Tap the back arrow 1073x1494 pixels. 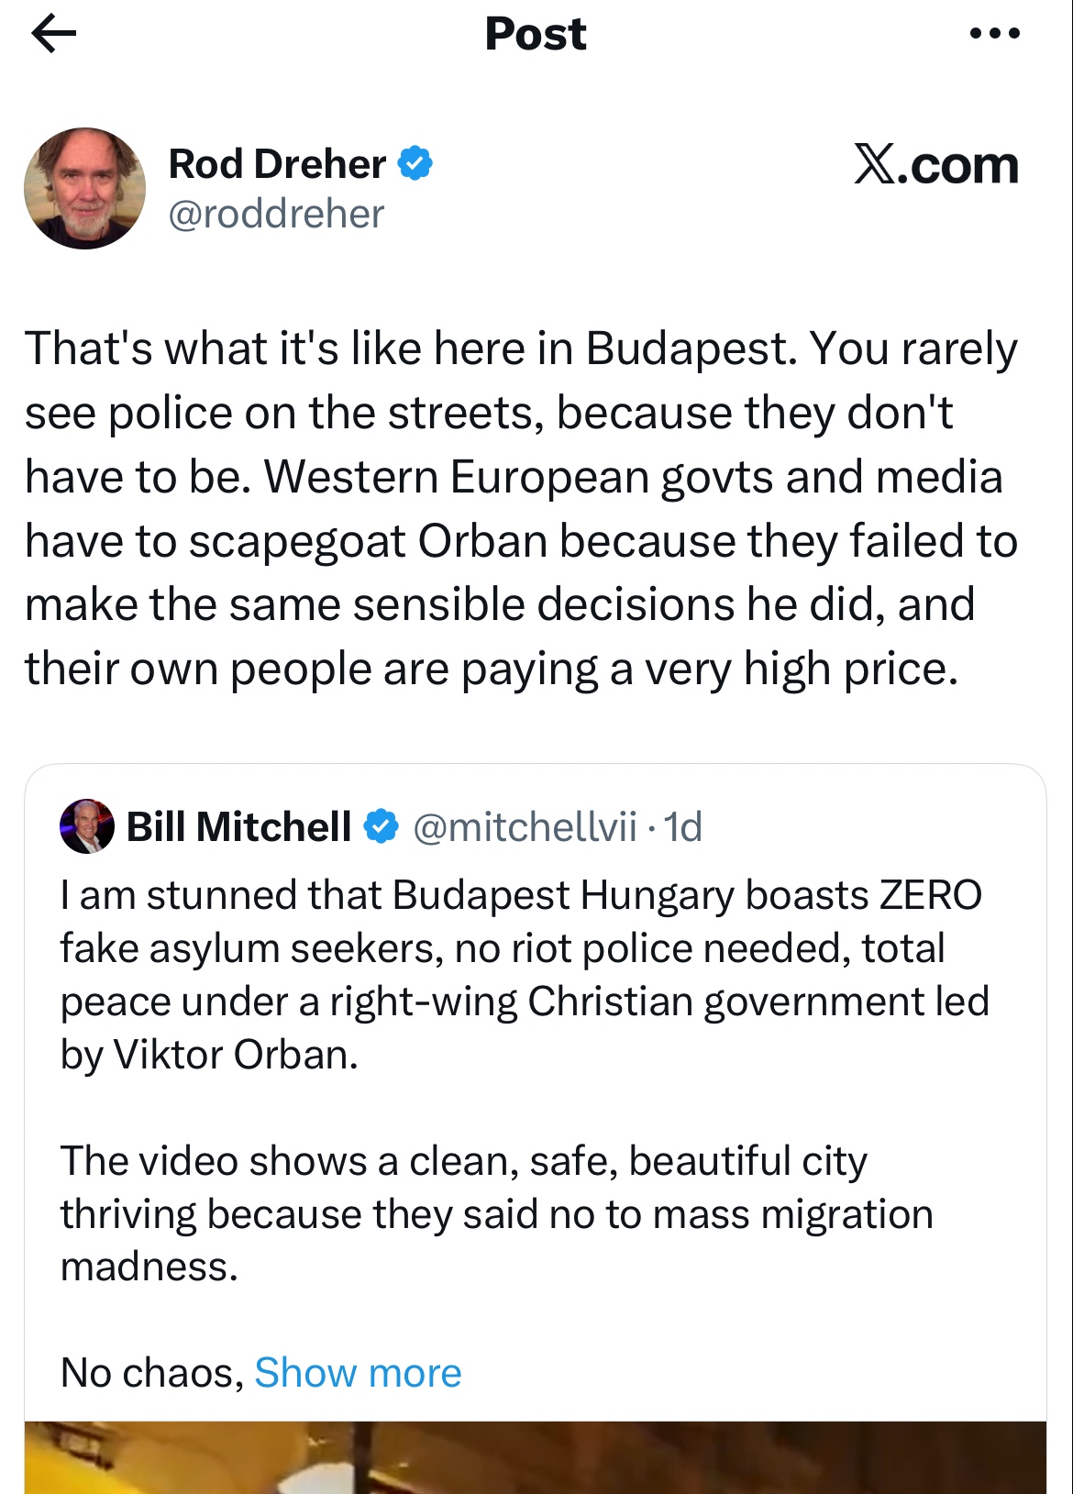(x=53, y=35)
